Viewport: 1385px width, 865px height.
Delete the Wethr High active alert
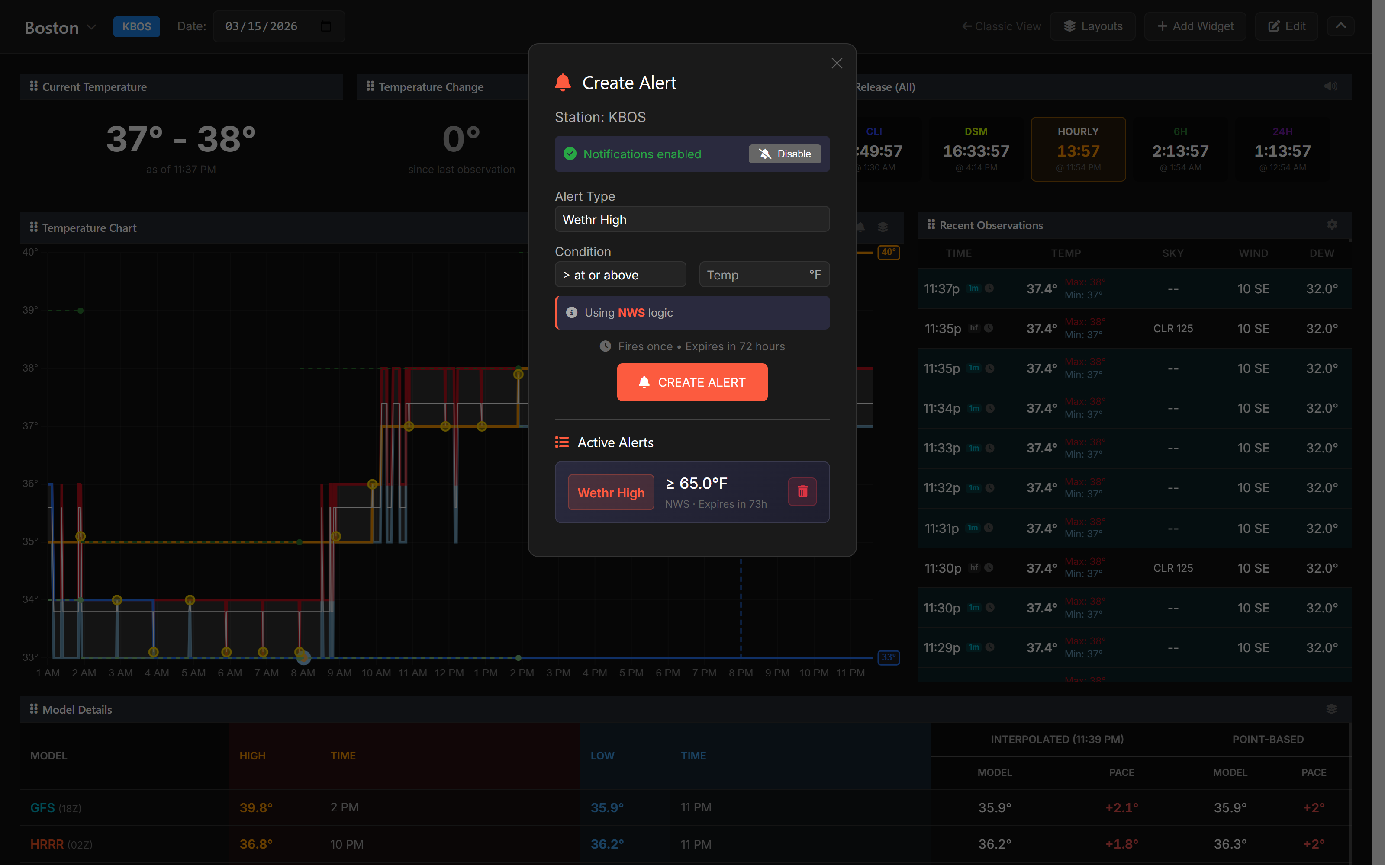(x=802, y=491)
